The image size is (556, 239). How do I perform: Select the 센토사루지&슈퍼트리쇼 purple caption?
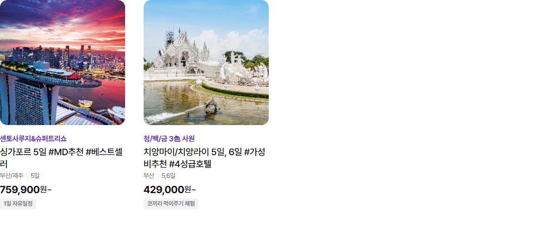33,138
